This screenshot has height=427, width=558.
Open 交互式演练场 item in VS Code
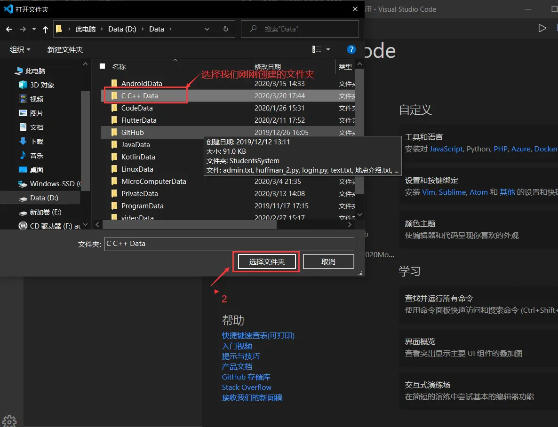478,391
